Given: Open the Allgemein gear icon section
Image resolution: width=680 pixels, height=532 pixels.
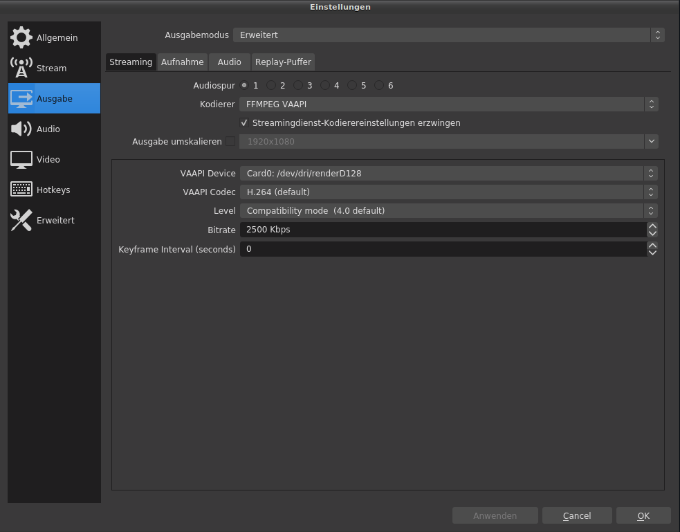Looking at the screenshot, I should click(x=21, y=37).
